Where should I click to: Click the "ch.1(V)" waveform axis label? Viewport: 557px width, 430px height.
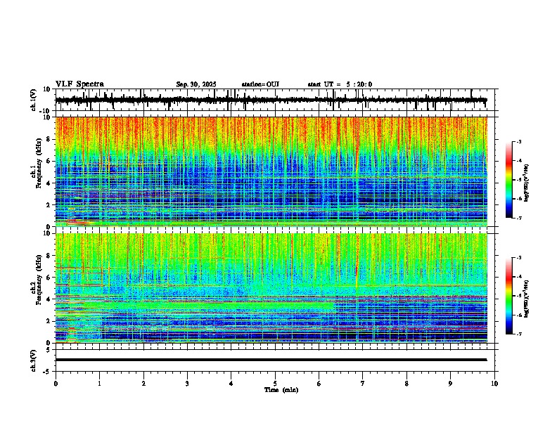pyautogui.click(x=34, y=100)
